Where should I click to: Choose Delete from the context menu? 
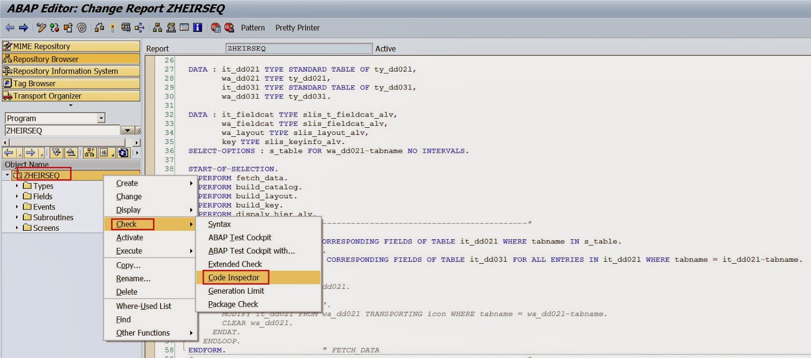pos(150,292)
